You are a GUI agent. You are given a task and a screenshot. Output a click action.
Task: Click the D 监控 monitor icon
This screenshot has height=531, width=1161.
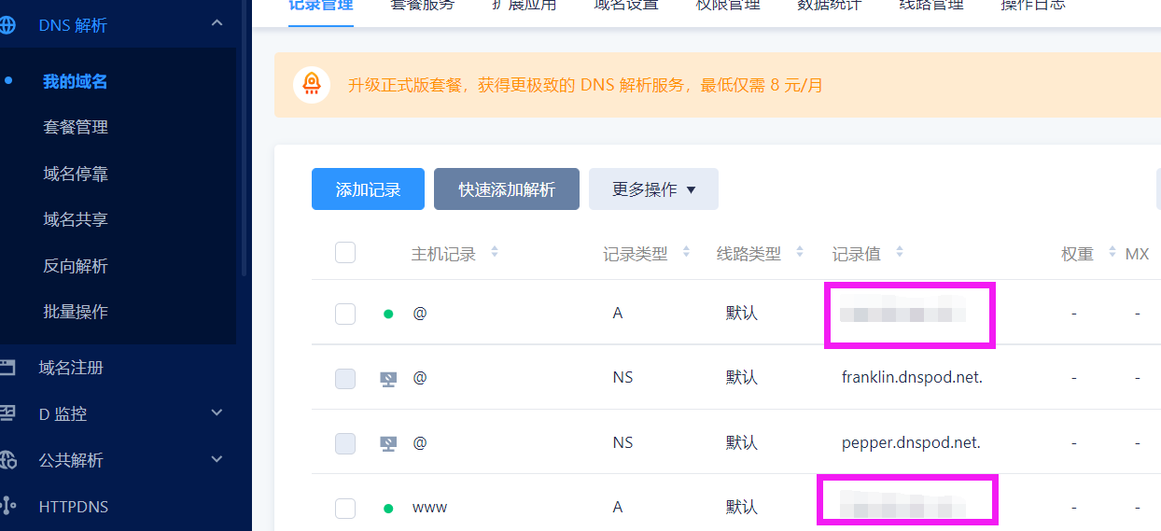pyautogui.click(x=7, y=413)
